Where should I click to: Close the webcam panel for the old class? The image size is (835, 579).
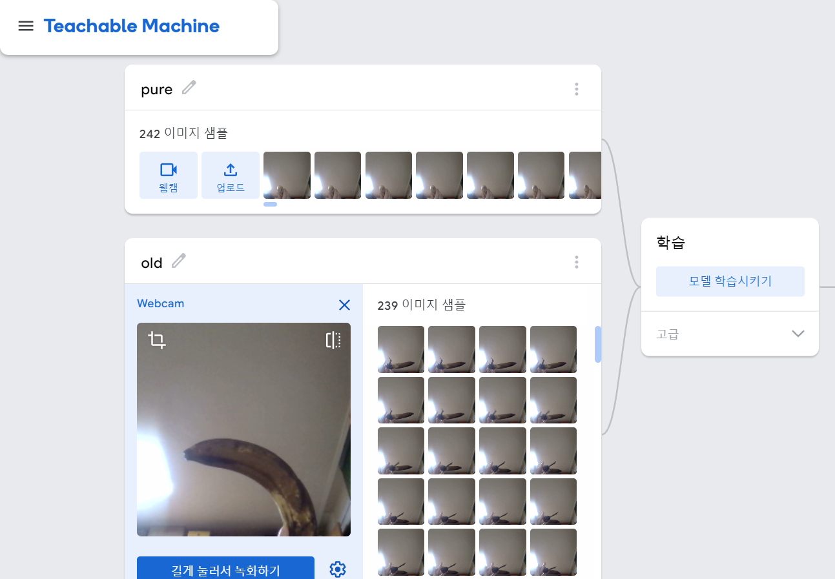pyautogui.click(x=344, y=305)
